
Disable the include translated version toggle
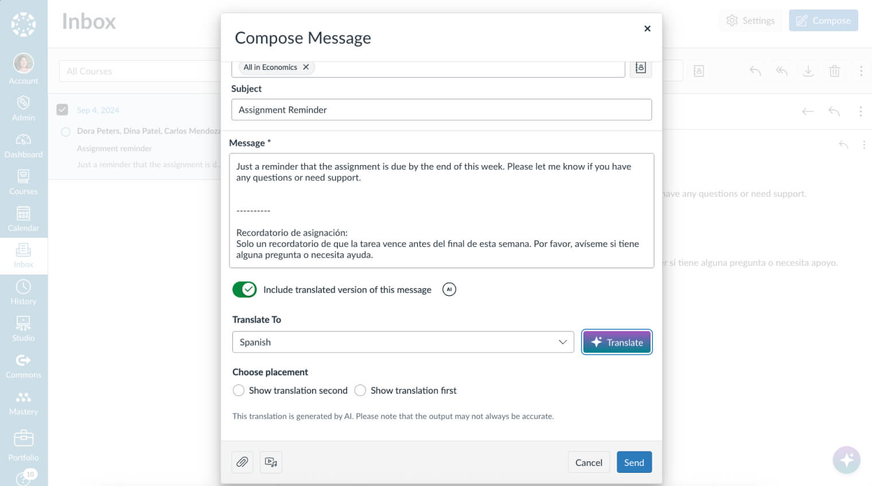click(244, 289)
